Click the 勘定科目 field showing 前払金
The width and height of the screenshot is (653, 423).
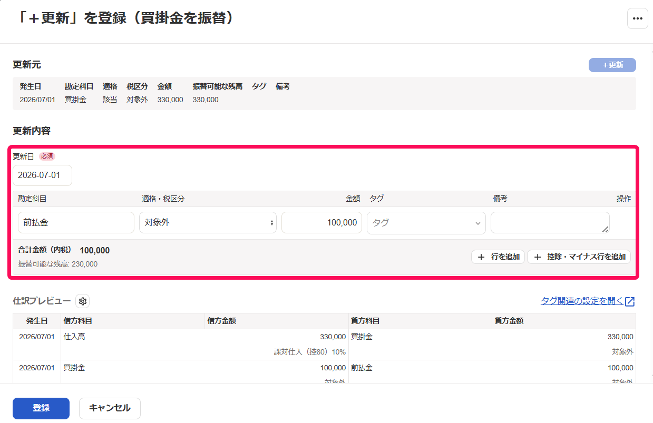(x=76, y=223)
